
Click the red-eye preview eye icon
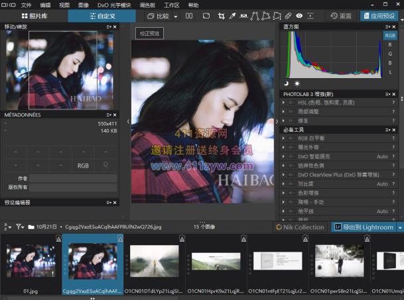pyautogui.click(x=299, y=16)
